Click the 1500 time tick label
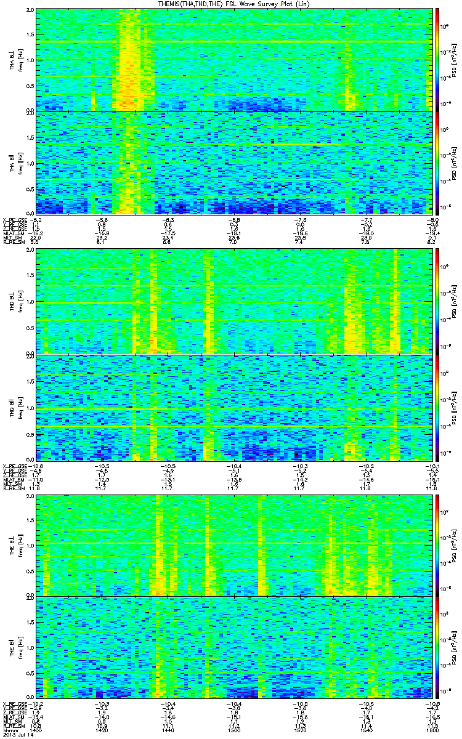The image size is (462, 739). [234, 731]
